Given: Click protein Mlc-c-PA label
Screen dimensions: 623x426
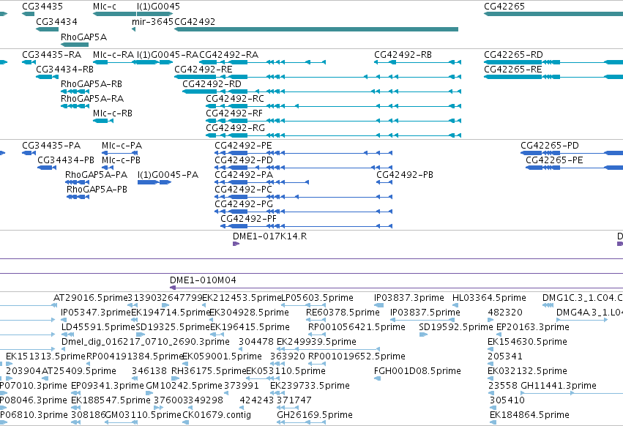Looking at the screenshot, I should 122,146.
